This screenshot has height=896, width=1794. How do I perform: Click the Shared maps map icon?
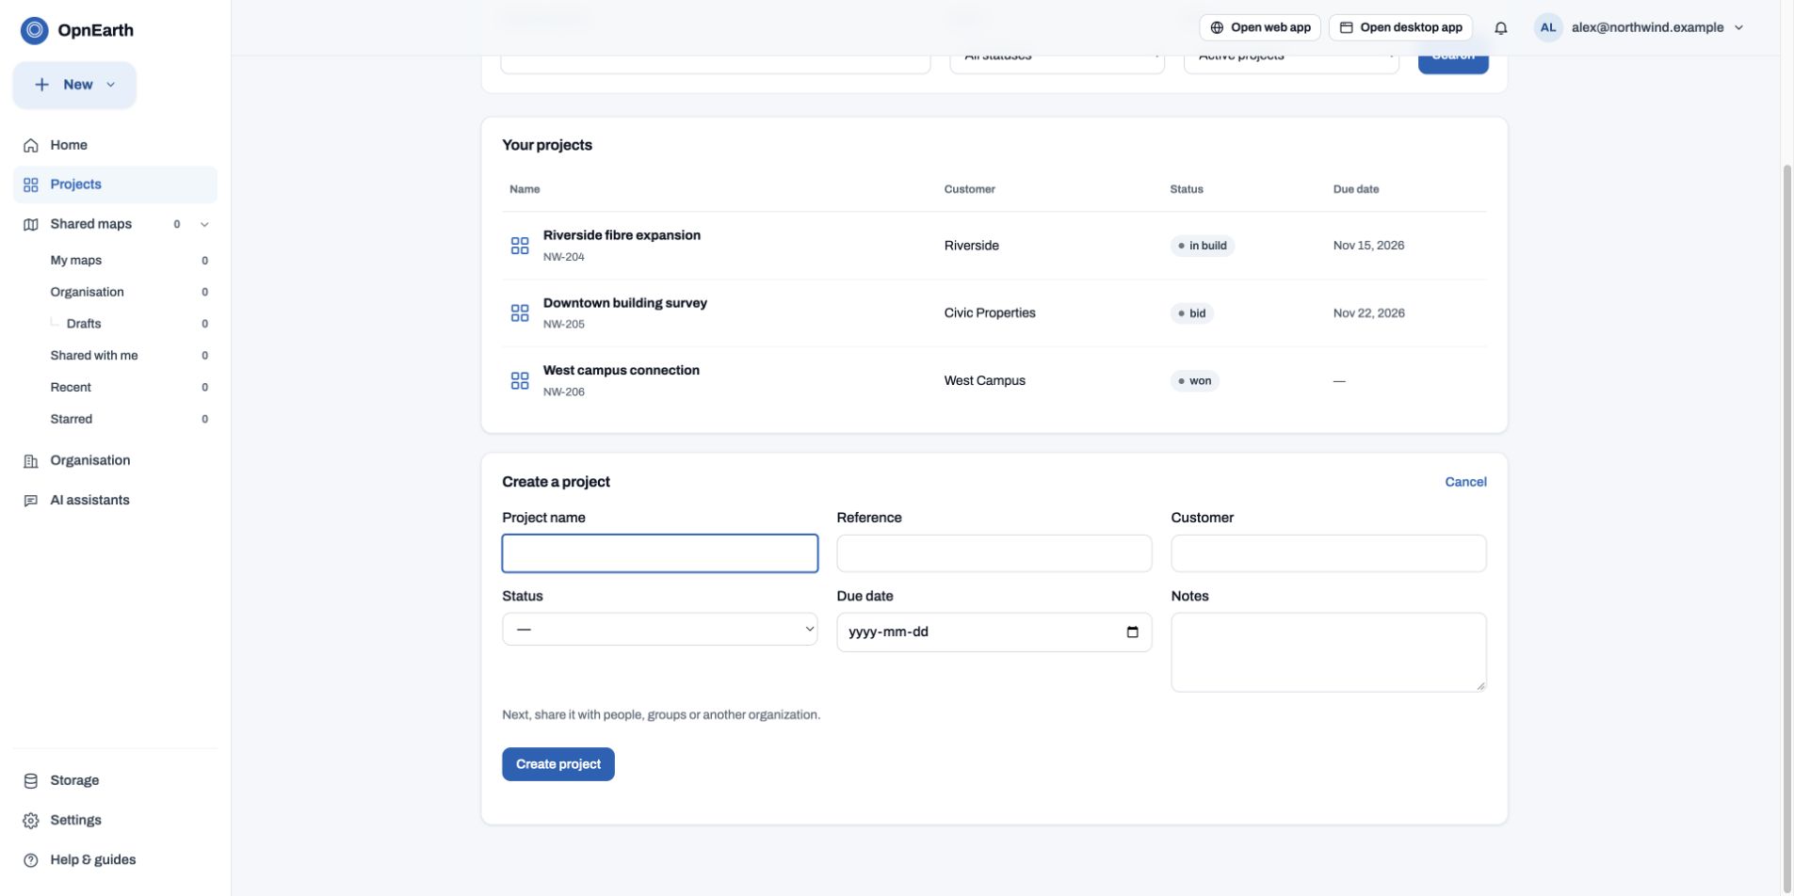31,224
